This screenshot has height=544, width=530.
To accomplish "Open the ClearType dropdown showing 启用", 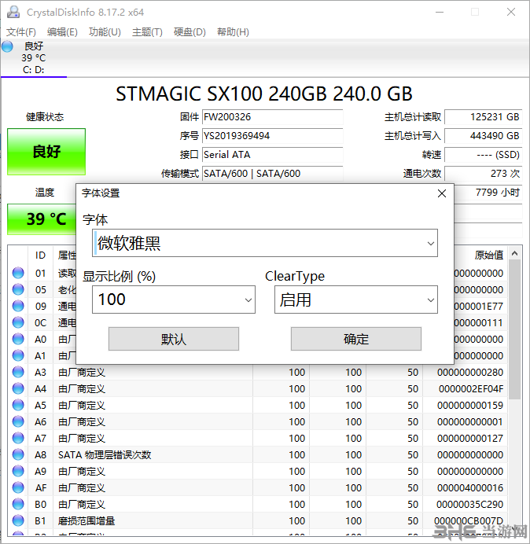I will coord(356,300).
